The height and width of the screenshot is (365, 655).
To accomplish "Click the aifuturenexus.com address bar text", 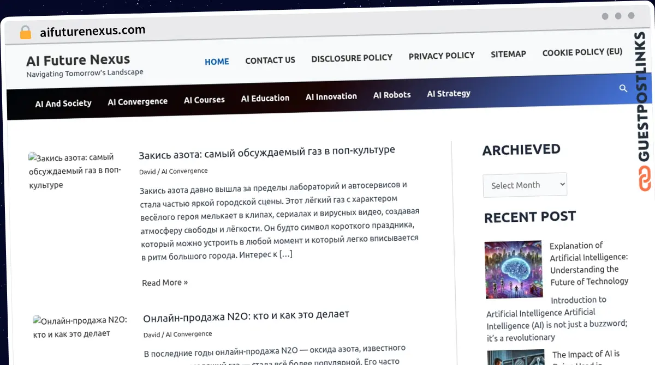I will point(92,31).
